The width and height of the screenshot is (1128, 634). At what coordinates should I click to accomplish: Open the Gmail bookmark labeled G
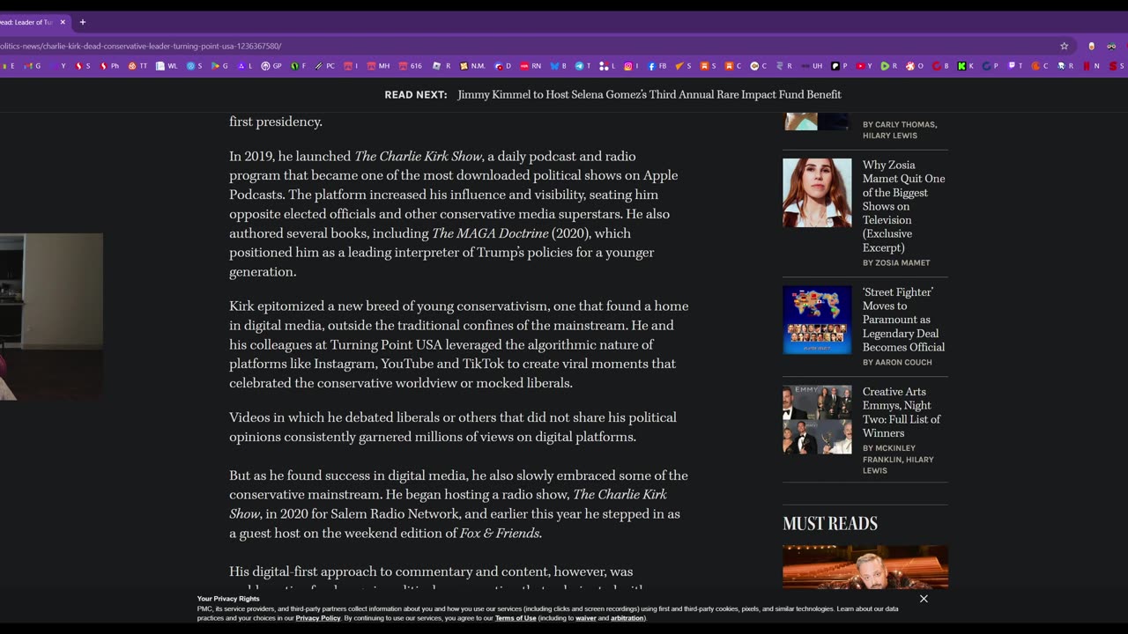33,66
